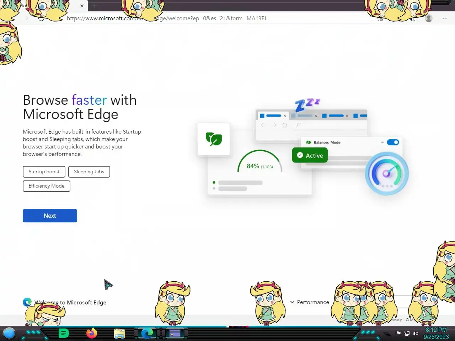Select the Efficiency Mode button
The height and width of the screenshot is (341, 455).
(47, 186)
